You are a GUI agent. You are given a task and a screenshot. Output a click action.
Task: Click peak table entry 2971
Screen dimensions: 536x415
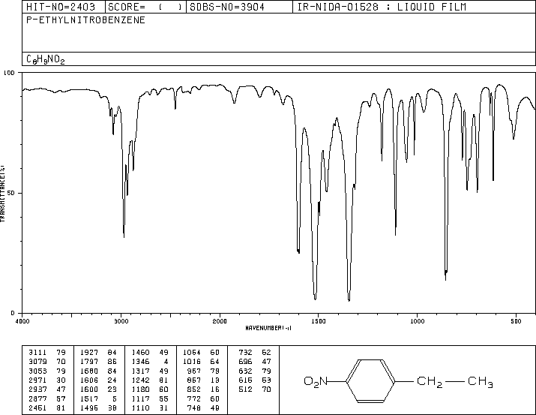tap(37, 380)
